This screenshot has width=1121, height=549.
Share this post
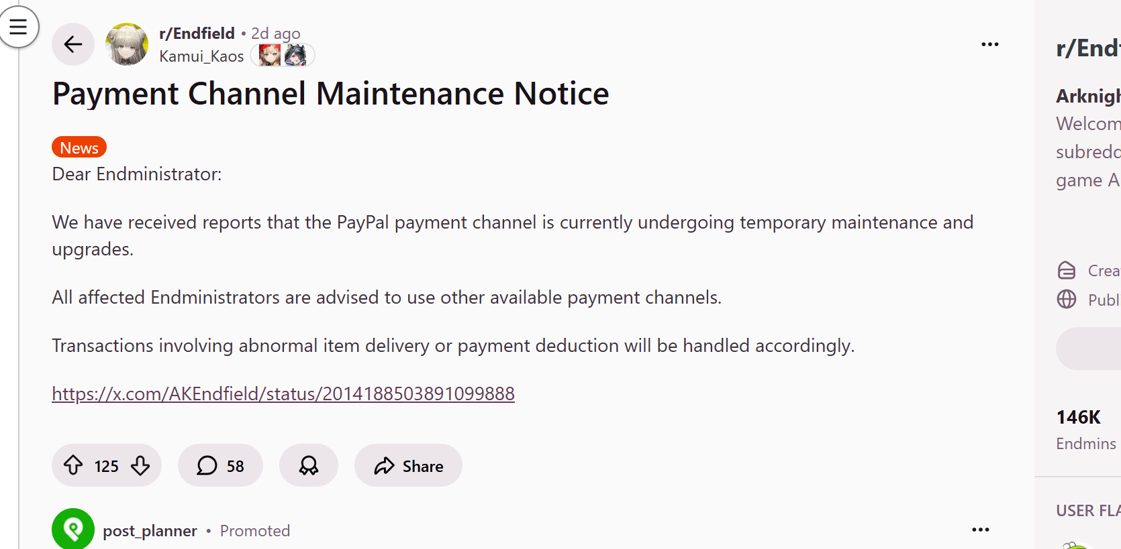coord(408,465)
